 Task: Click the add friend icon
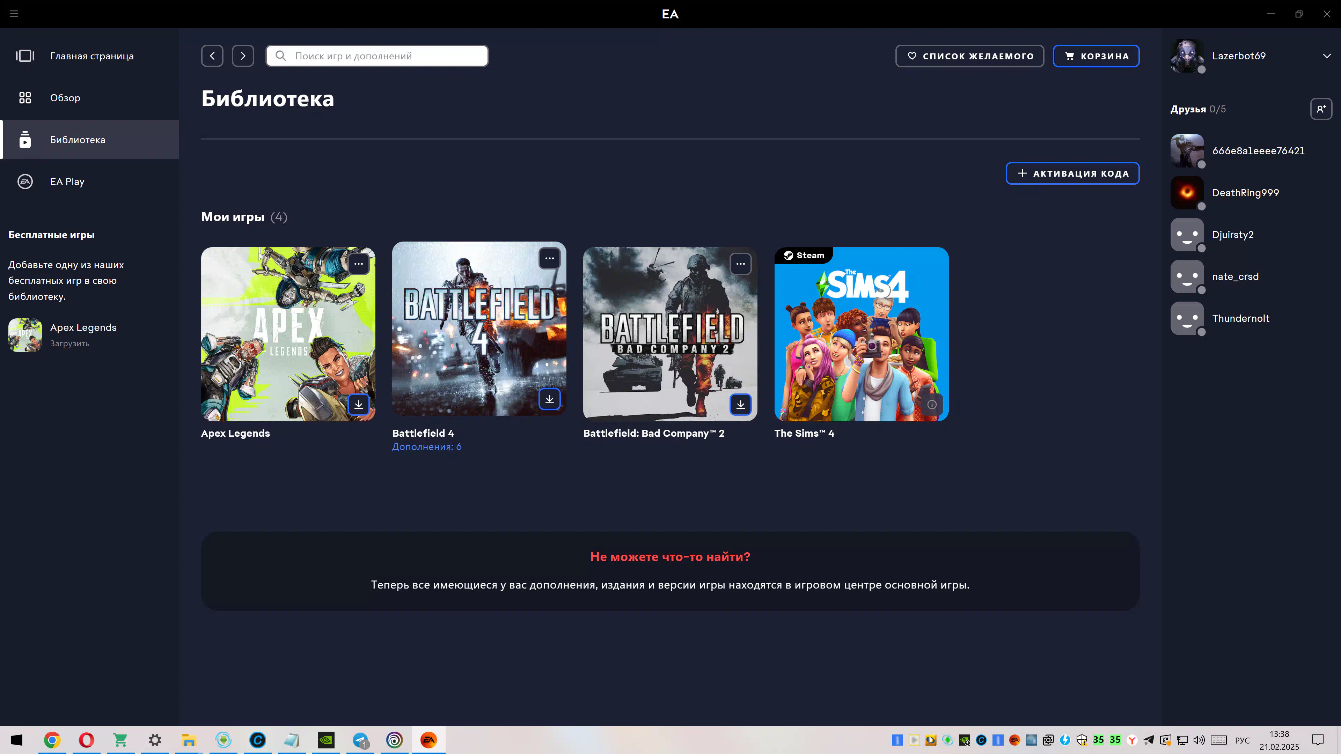[x=1321, y=109]
